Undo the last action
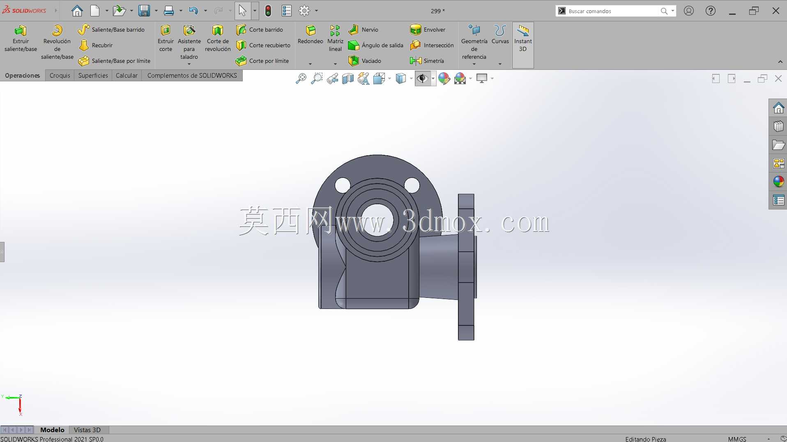The width and height of the screenshot is (787, 442). click(193, 11)
